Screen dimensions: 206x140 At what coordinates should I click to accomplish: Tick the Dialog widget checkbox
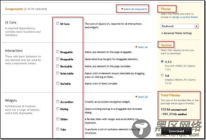coord(58,109)
